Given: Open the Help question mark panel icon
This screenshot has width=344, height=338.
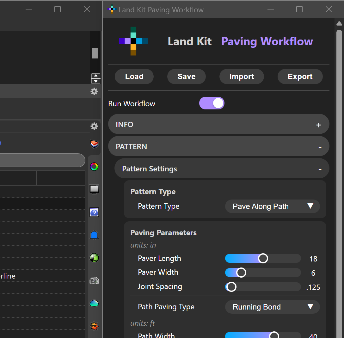Looking at the screenshot, I should [94, 212].
